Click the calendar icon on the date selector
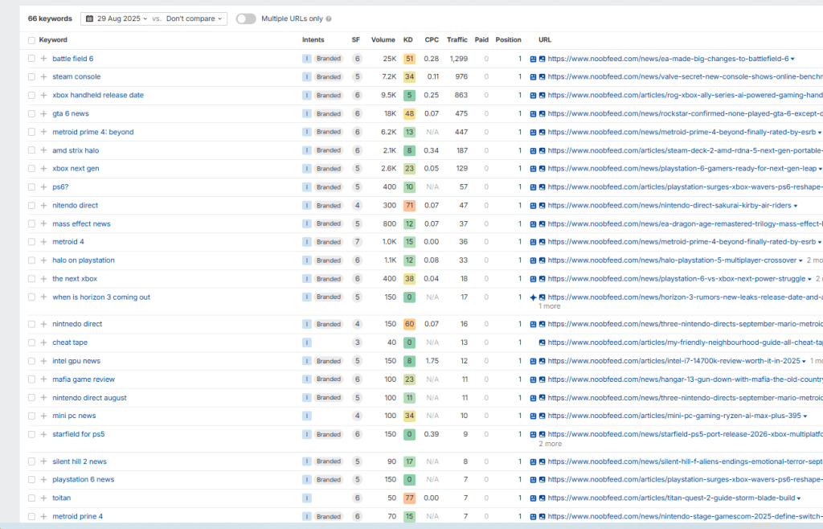 [x=88, y=18]
